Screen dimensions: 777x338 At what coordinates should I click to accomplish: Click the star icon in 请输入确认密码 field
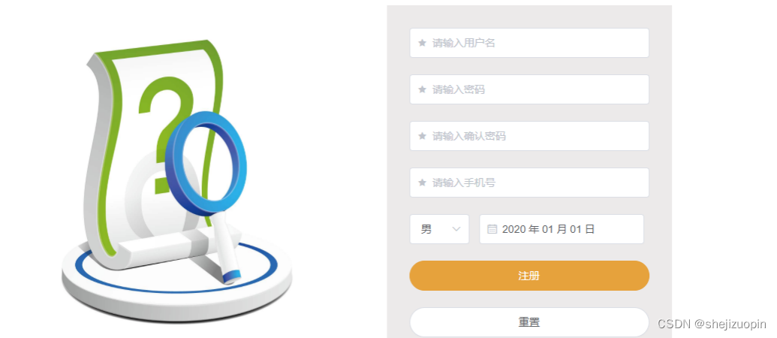point(422,136)
